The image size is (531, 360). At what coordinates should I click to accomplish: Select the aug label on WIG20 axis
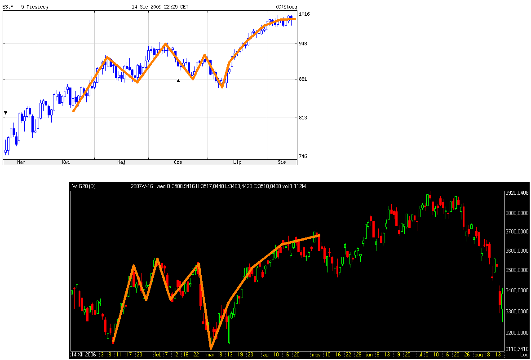[x=478, y=355]
